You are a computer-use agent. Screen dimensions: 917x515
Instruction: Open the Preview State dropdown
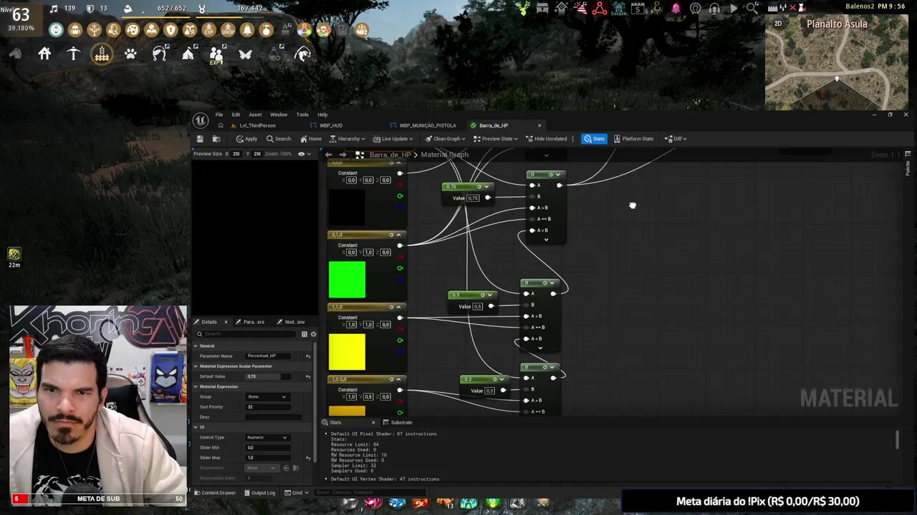496,139
